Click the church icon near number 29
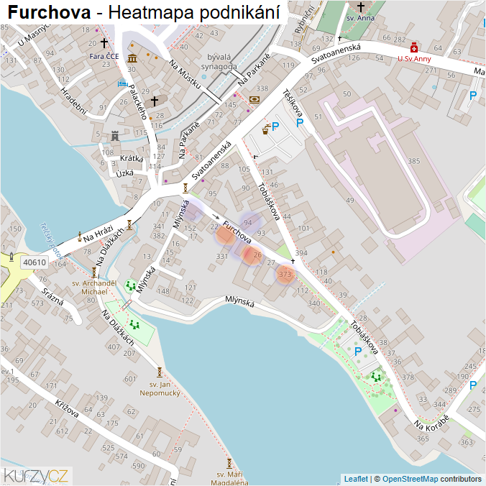Viewport: 486px width, 486px height. click(x=155, y=101)
